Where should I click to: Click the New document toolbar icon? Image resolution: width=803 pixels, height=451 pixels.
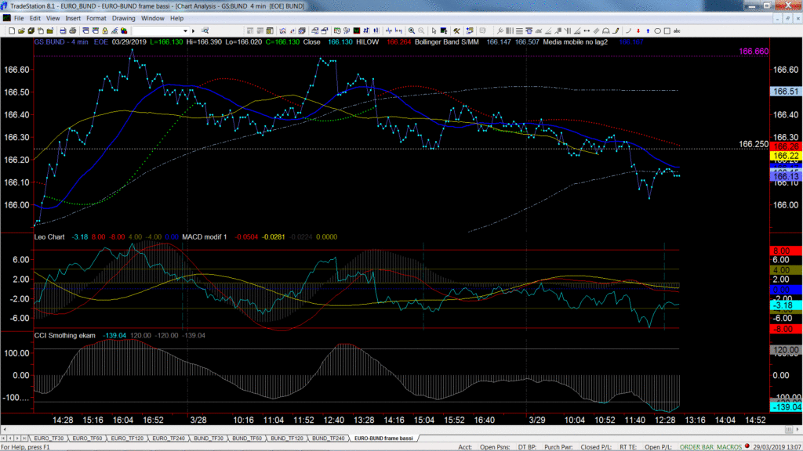coord(12,31)
